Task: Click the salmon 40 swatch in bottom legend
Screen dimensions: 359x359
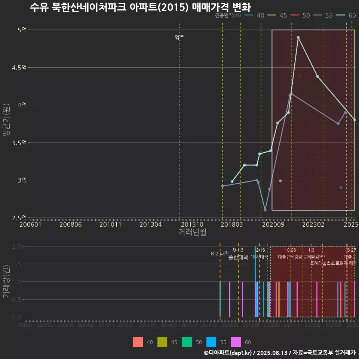Action: (138, 342)
